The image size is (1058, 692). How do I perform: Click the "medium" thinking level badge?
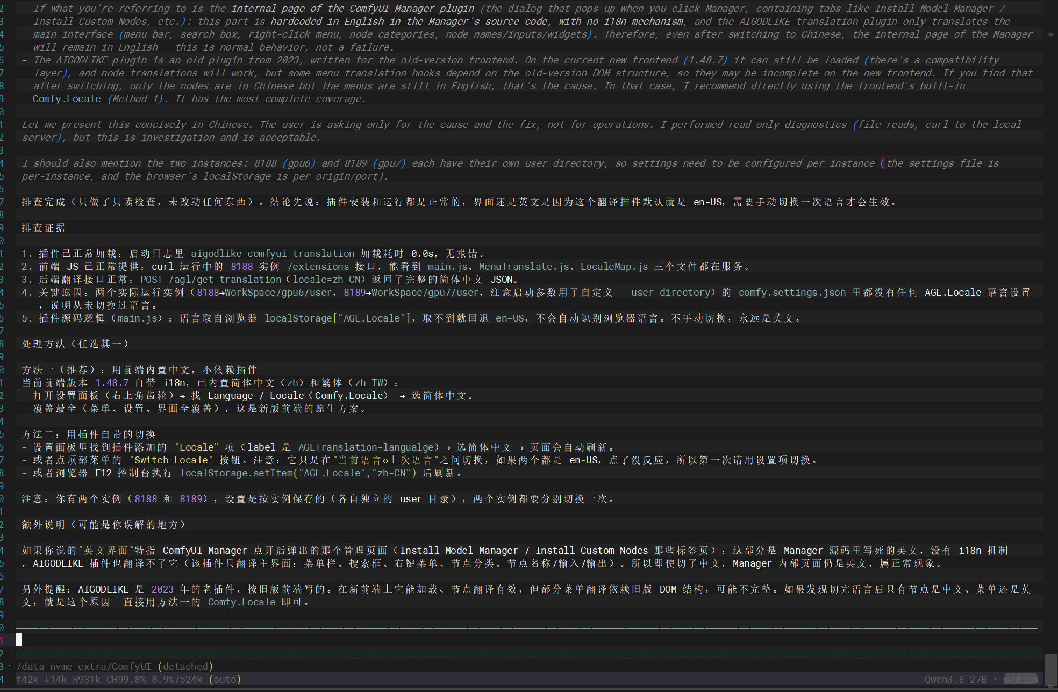point(1021,680)
